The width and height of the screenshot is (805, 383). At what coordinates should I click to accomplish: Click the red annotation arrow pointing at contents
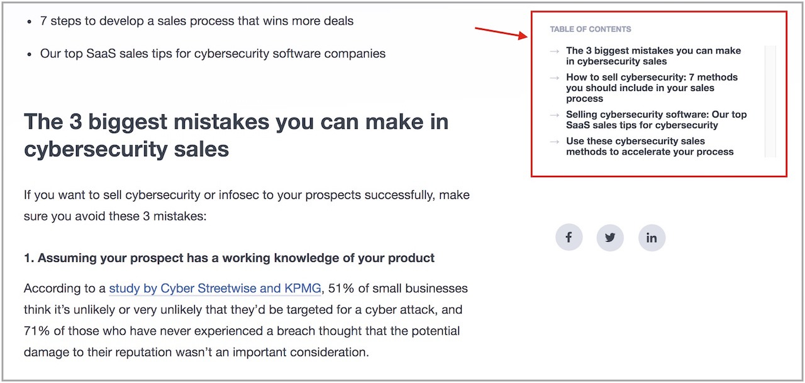pyautogui.click(x=501, y=33)
